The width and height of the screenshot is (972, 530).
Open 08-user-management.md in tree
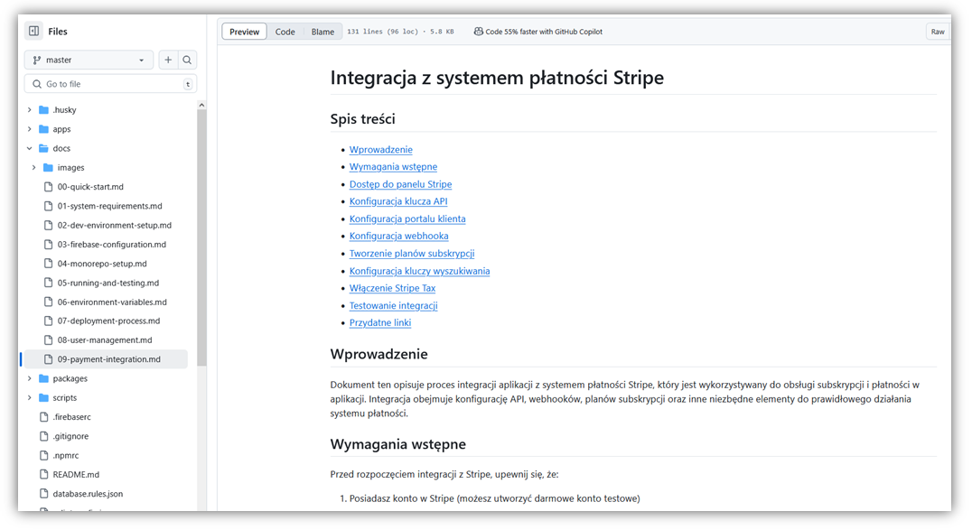[105, 340]
